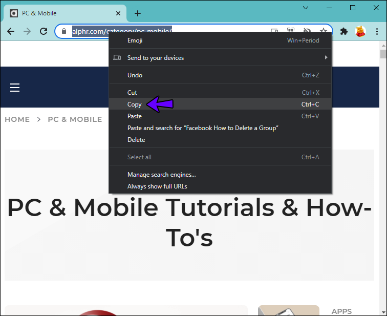Click Select all in context menu
Viewport: 387px width, 316px height.
220,157
